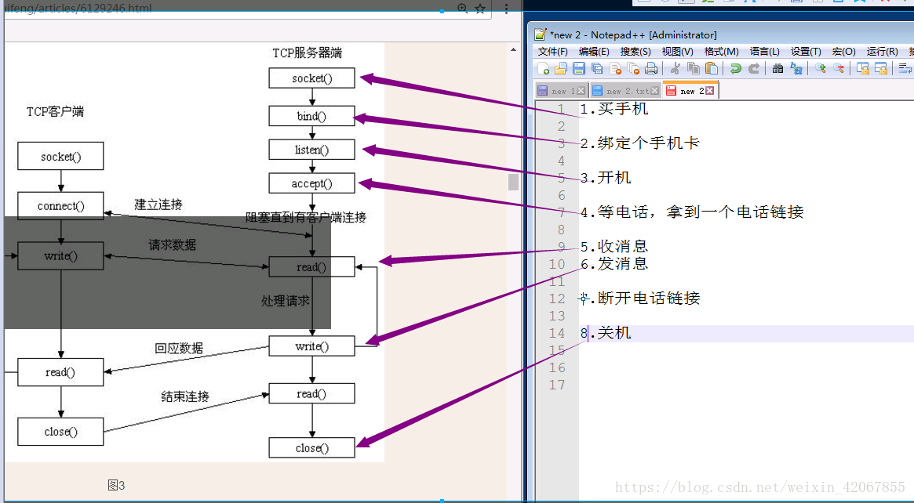The height and width of the screenshot is (503, 914).
Task: Open the 搜索(S) menu
Action: coord(635,52)
